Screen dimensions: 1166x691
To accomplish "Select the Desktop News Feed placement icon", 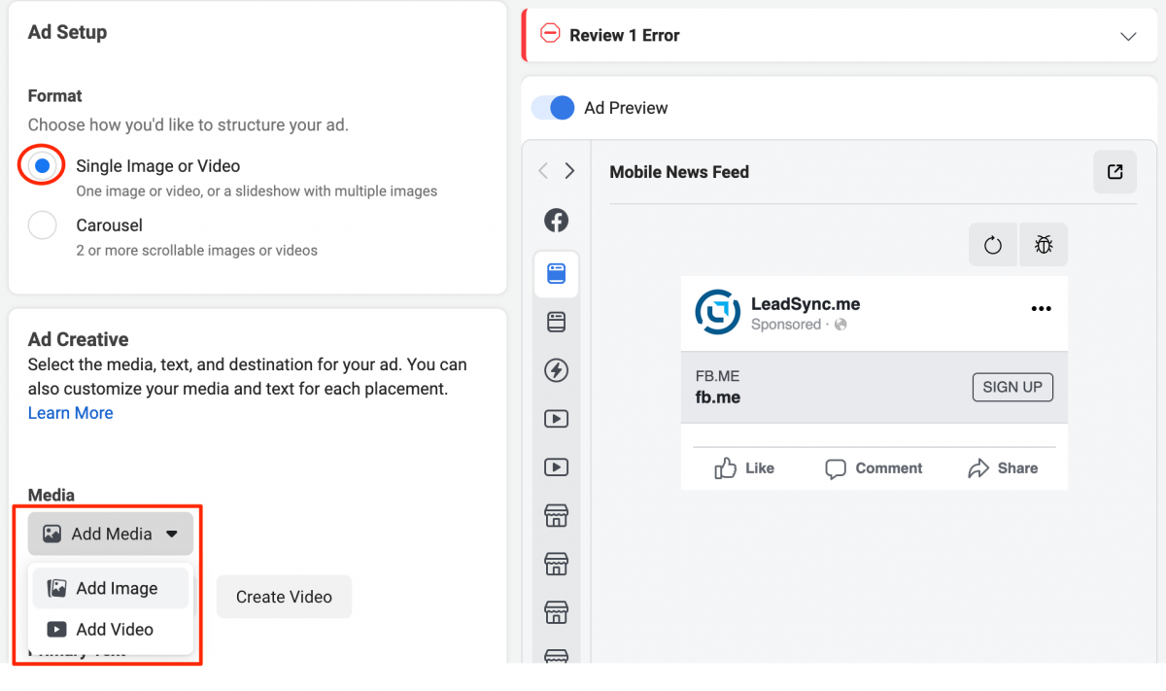I will coord(556,322).
